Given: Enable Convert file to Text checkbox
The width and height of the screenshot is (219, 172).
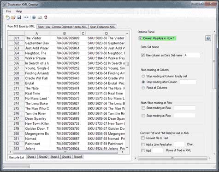Looking at the screenshot, I should 143,138.
